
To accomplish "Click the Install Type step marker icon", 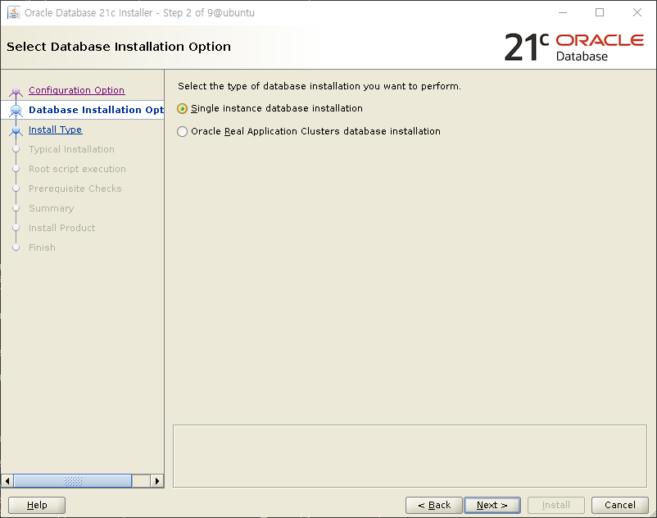I will [x=16, y=130].
